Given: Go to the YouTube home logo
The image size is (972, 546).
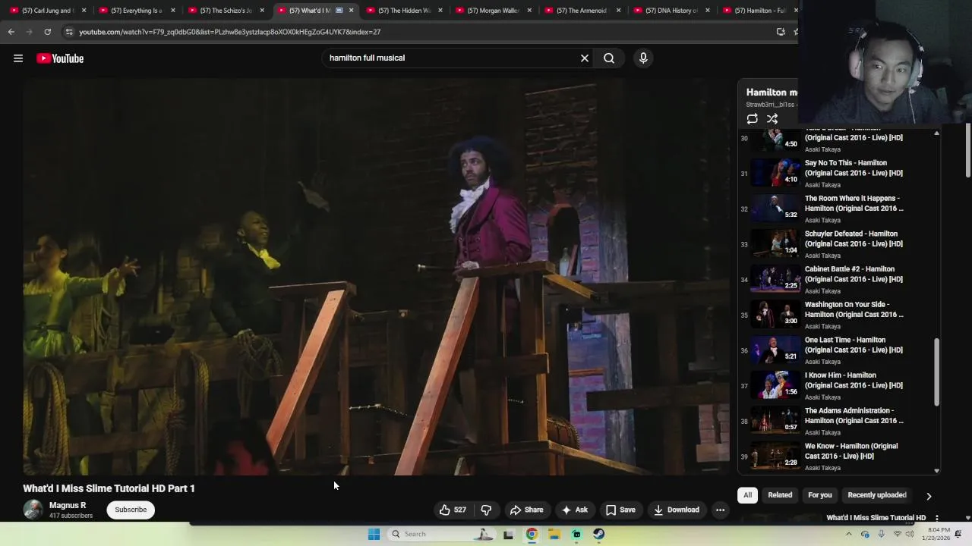Looking at the screenshot, I should tap(60, 58).
